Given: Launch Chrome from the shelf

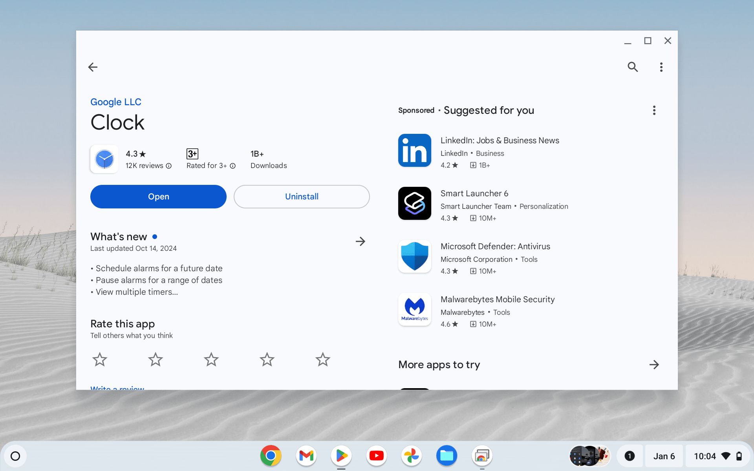Looking at the screenshot, I should pyautogui.click(x=271, y=456).
